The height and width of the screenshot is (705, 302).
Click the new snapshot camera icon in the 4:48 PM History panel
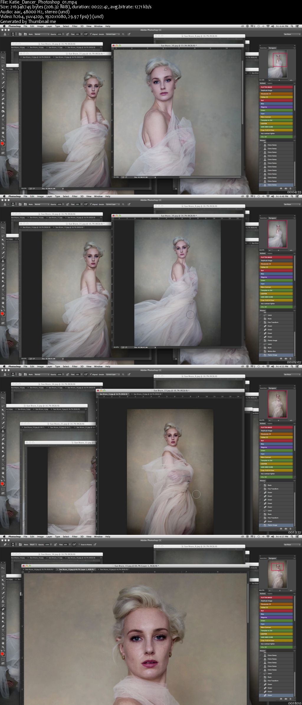click(x=286, y=359)
